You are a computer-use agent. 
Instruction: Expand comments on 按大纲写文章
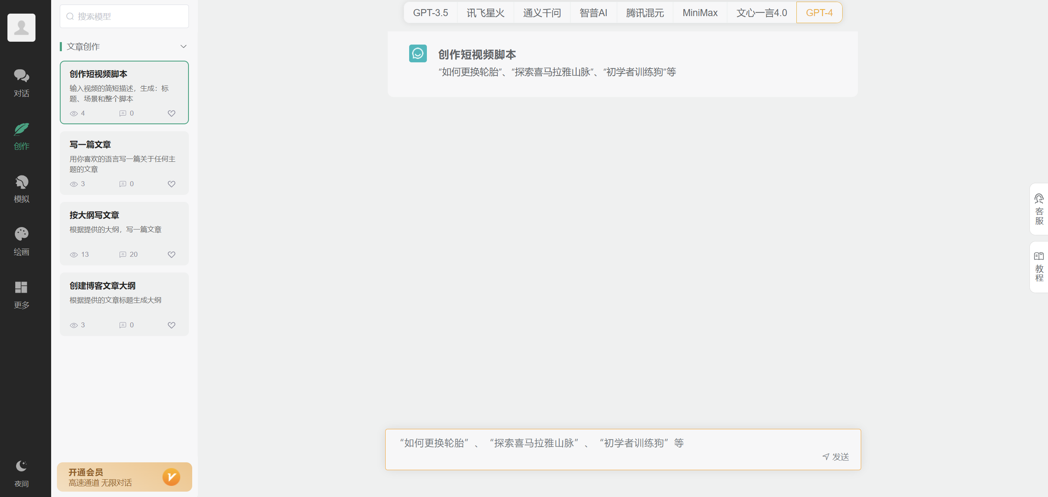pos(123,254)
